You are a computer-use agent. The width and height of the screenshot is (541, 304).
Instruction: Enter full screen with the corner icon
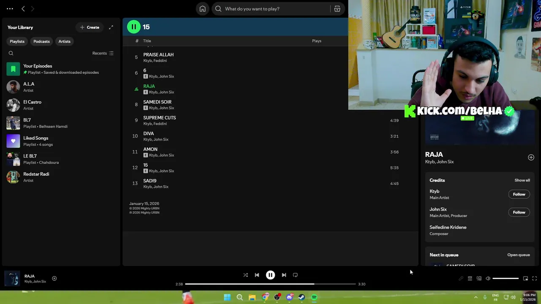(534, 279)
